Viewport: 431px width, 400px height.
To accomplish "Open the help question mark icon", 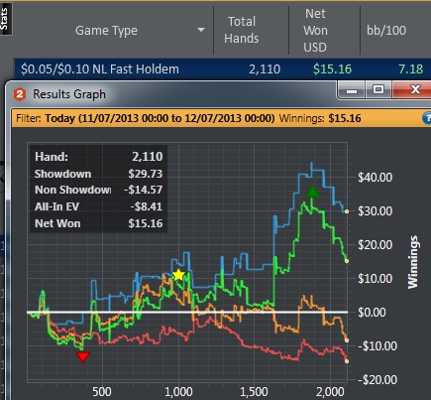I will tap(427, 118).
